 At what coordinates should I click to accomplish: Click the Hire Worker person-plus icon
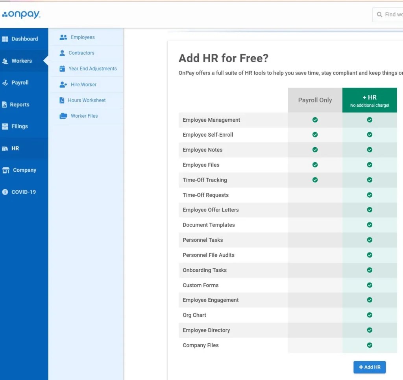click(63, 85)
